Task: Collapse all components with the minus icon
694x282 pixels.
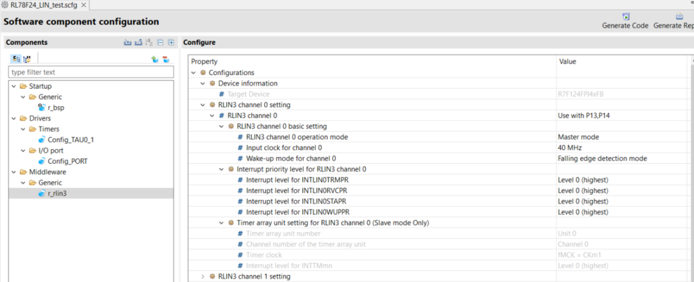Action: (x=161, y=42)
